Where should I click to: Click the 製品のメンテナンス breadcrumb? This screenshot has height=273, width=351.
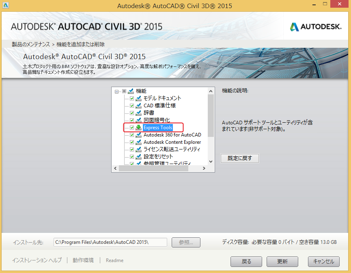(31, 44)
